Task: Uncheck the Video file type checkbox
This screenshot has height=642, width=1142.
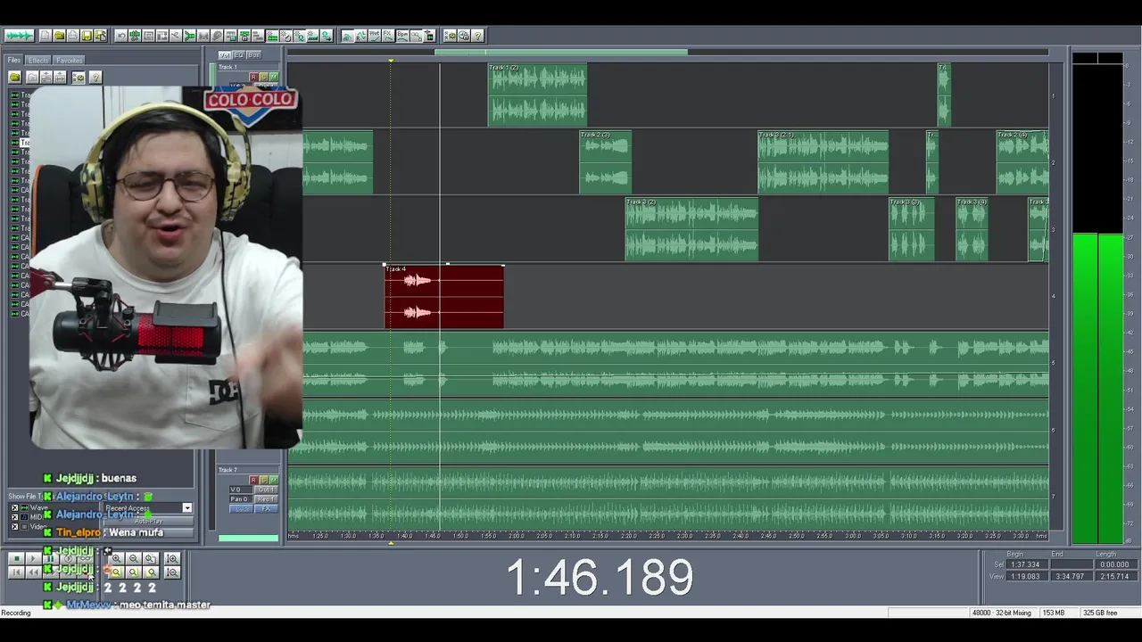Action: [x=14, y=526]
